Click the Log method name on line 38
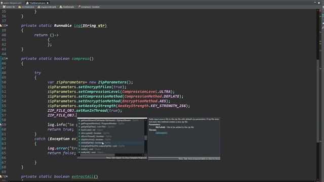This screenshot has height=182, width=324. [x=77, y=26]
